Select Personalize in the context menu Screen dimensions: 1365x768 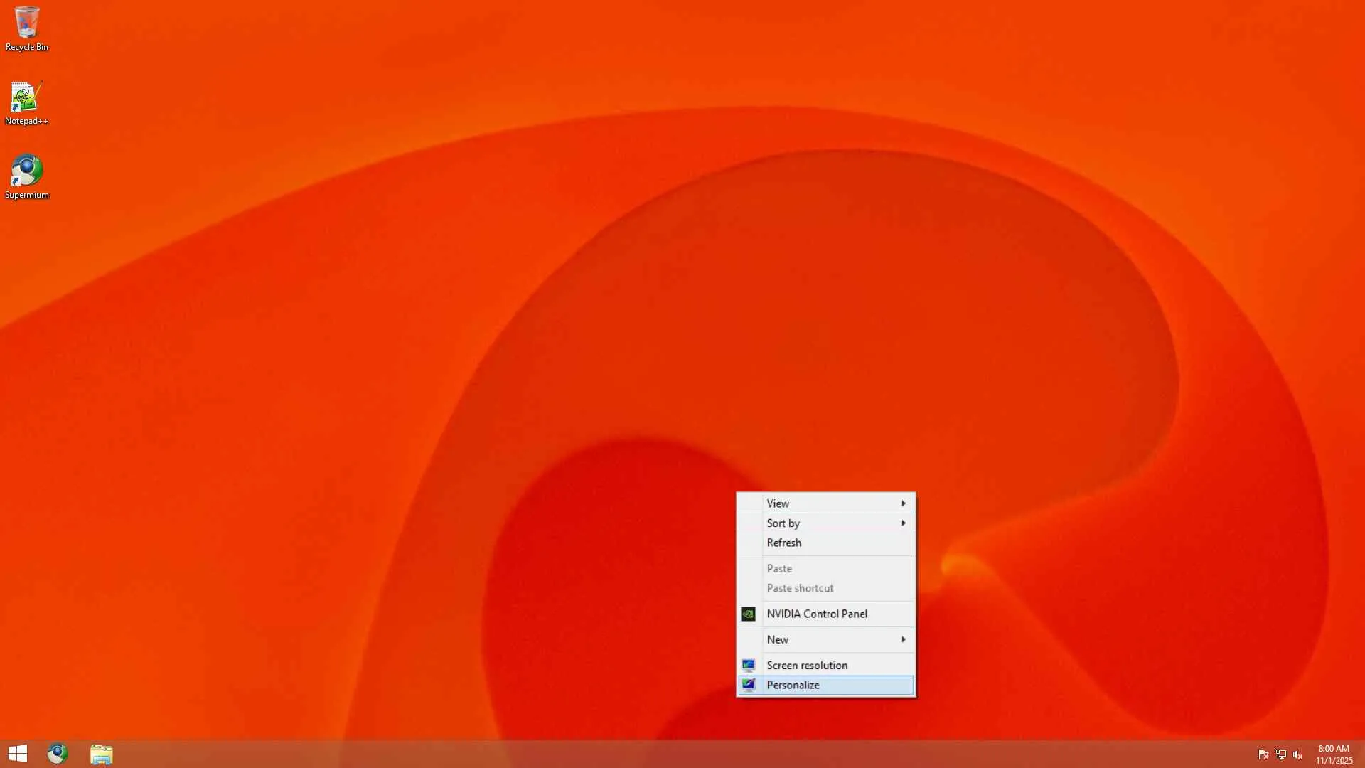click(x=793, y=686)
